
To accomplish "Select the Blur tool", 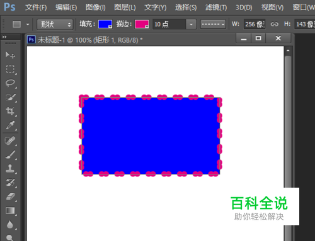I will click(10, 224).
